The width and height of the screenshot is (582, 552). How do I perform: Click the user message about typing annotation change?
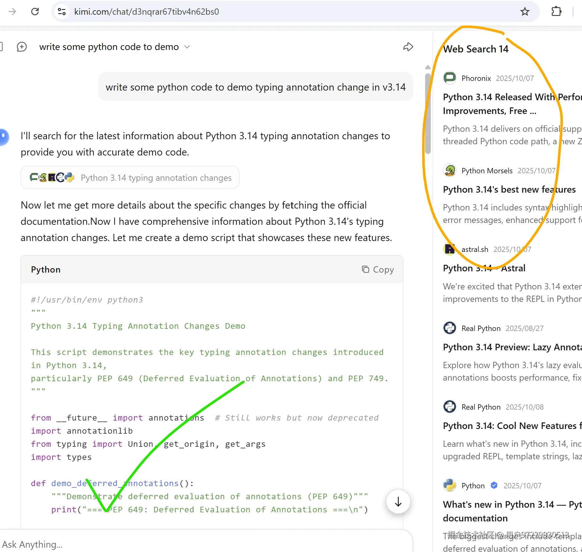[x=256, y=87]
